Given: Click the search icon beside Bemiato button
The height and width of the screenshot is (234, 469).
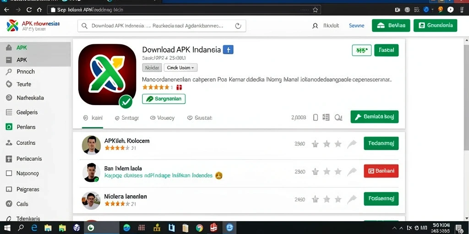Looking at the screenshot, I should point(338,117).
